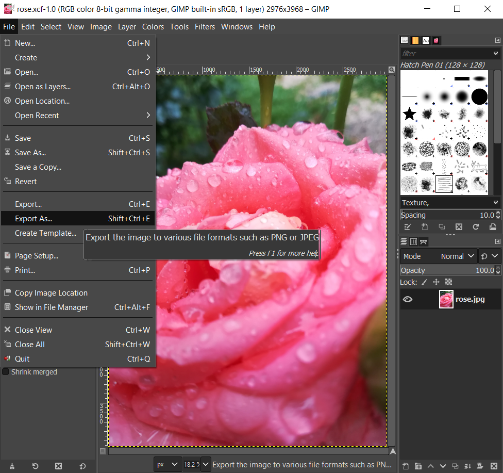Click Show in File Manager menu entry
Viewport: 503px width, 473px height.
point(52,307)
